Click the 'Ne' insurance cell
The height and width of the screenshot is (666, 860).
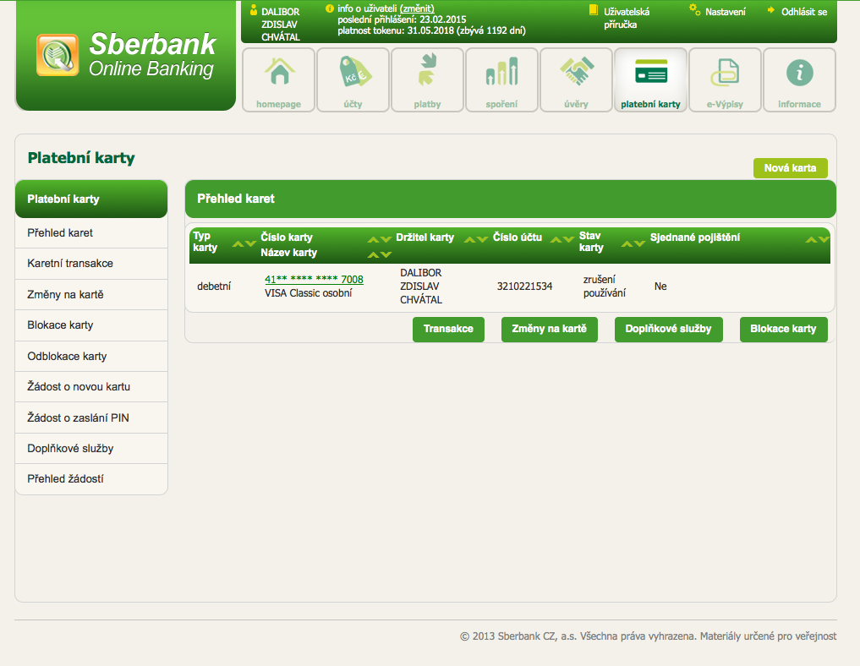point(660,287)
